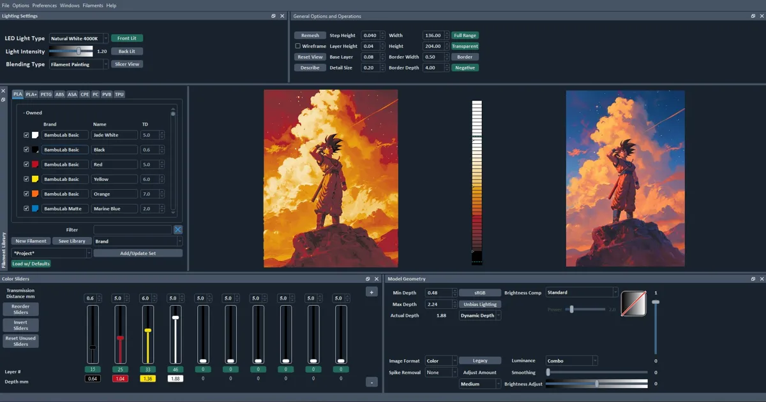
Task: Open the Brand sort dropdown
Action: tap(138, 241)
